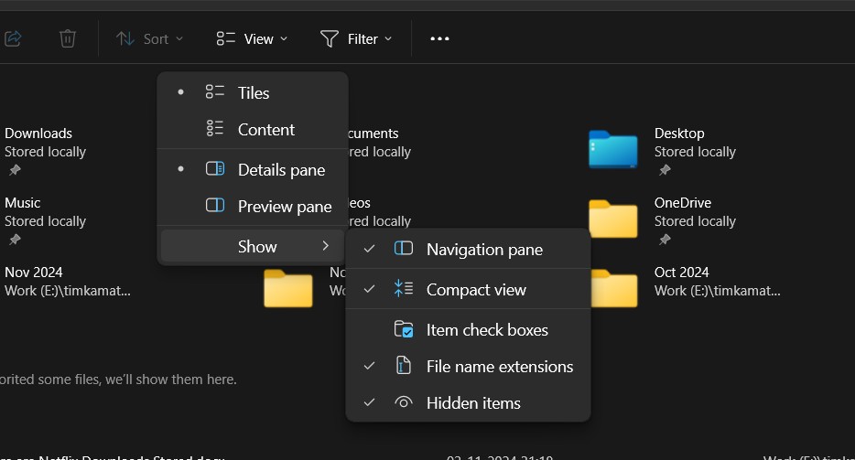Click the Tiles layout icon
This screenshot has height=460, width=855.
(x=215, y=91)
